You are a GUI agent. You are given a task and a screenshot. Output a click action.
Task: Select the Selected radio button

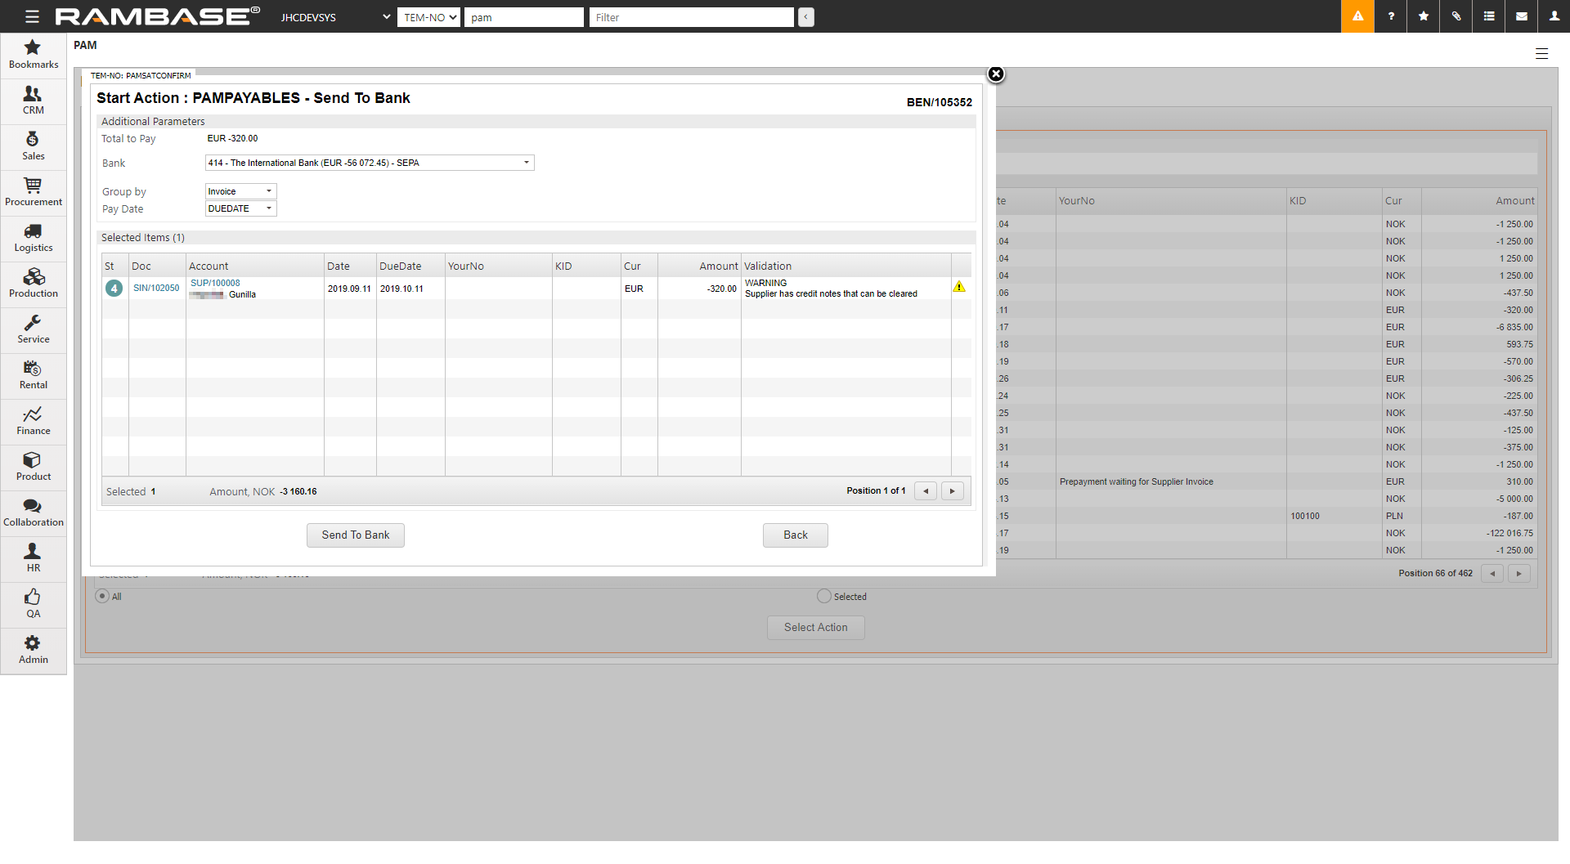[824, 596]
